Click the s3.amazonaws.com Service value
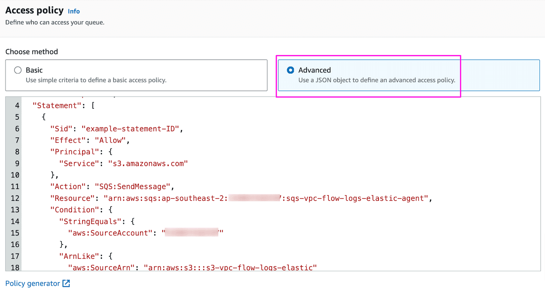Screen dimensions: 545x294 pyautogui.click(x=148, y=163)
